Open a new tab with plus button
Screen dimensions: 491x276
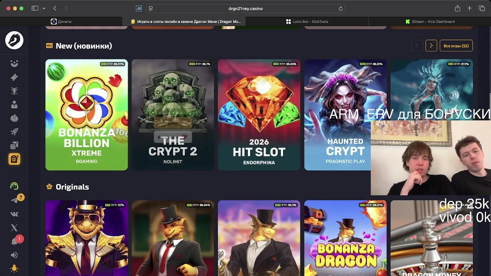coord(470,8)
